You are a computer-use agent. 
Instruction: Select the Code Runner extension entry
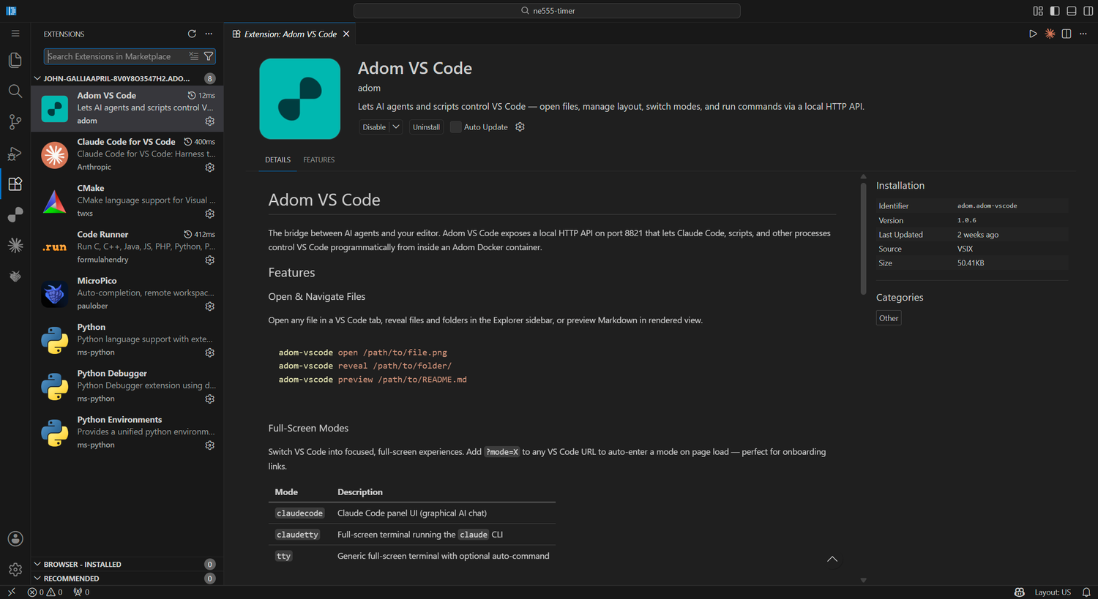point(127,247)
